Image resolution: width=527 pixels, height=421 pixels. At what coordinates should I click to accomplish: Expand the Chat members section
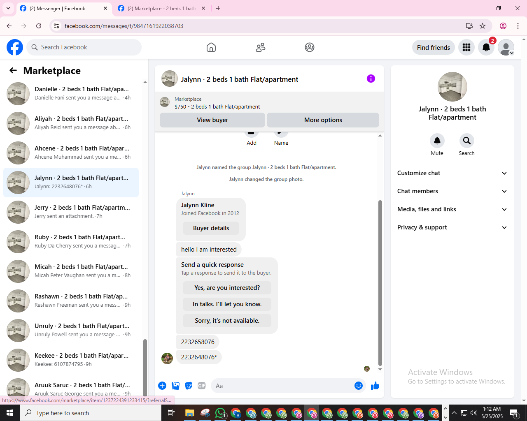click(452, 191)
